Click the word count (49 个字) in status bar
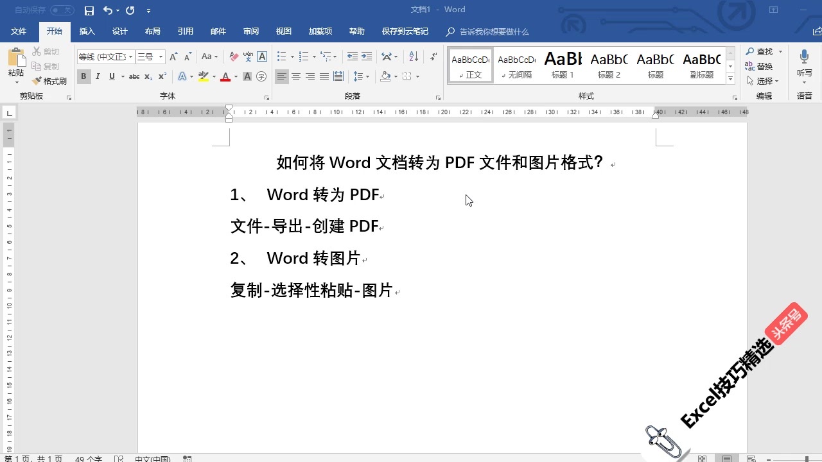 click(89, 459)
